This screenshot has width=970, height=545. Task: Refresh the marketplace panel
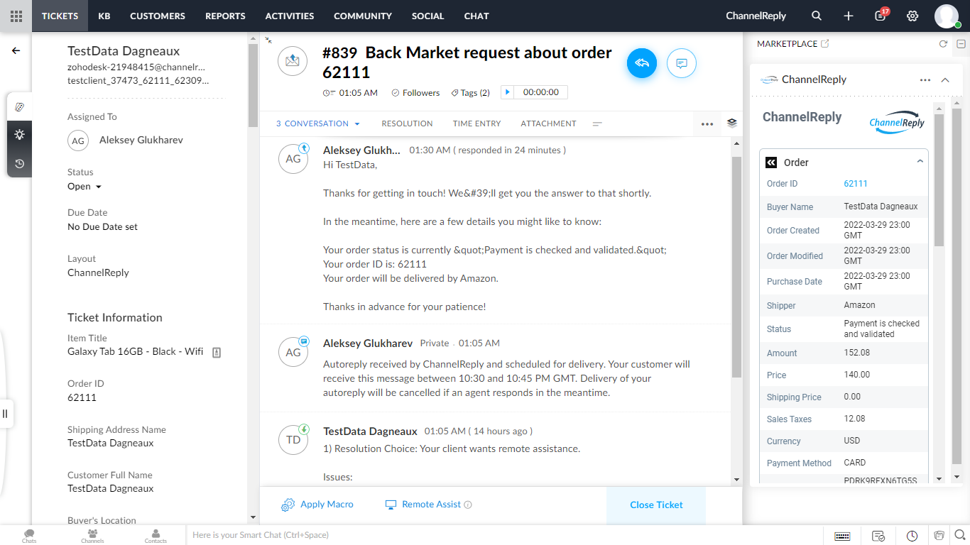943,44
